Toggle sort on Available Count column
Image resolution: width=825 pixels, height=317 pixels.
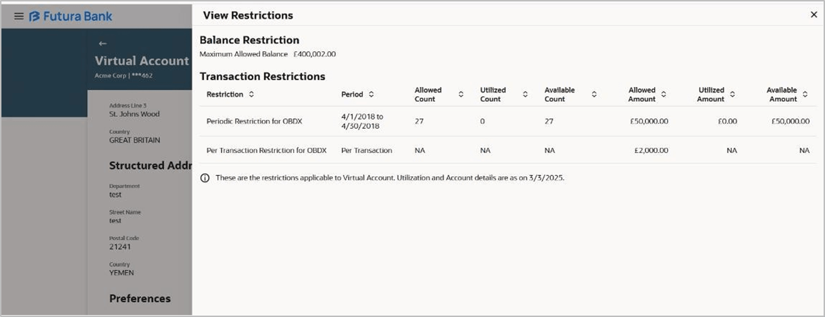tap(594, 94)
